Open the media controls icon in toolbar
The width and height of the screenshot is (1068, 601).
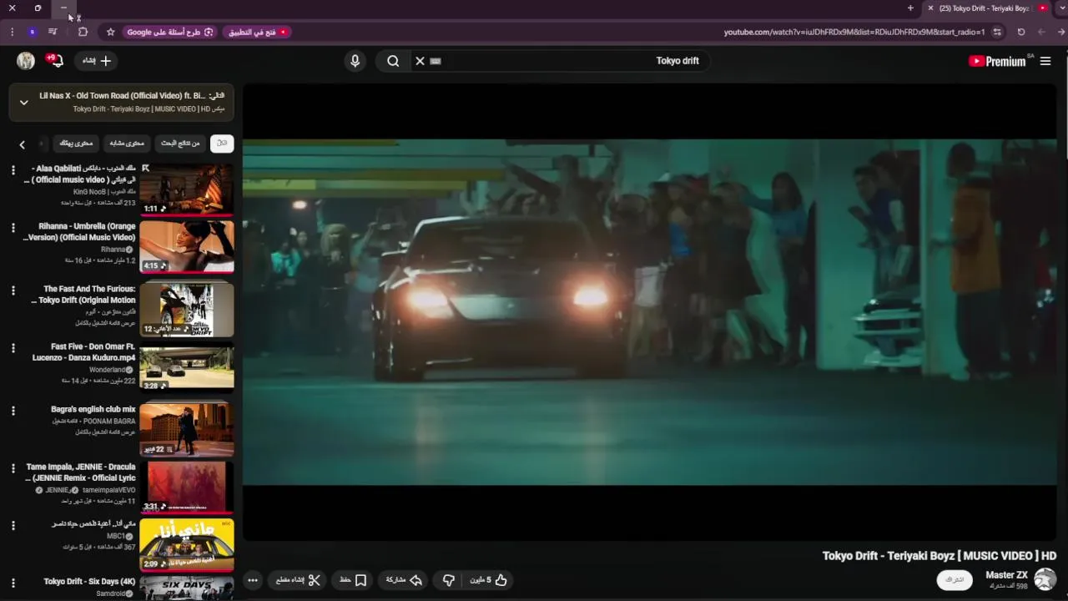click(x=53, y=32)
